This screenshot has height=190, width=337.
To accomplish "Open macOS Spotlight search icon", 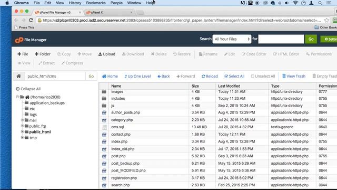I will pos(320,3).
